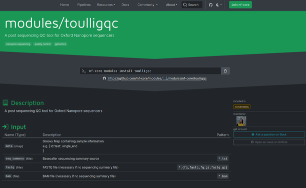Click the Join nf-core button
The image size is (306, 188).
tap(240, 5)
